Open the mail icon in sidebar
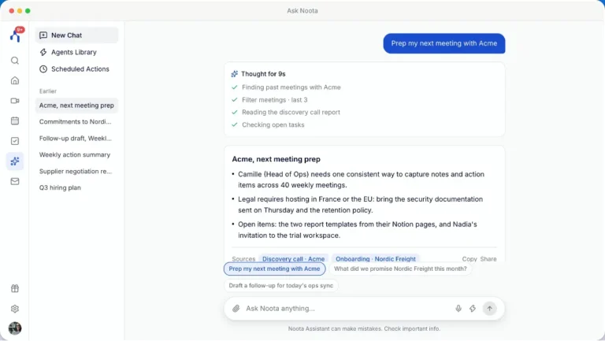The image size is (605, 341). pyautogui.click(x=15, y=181)
